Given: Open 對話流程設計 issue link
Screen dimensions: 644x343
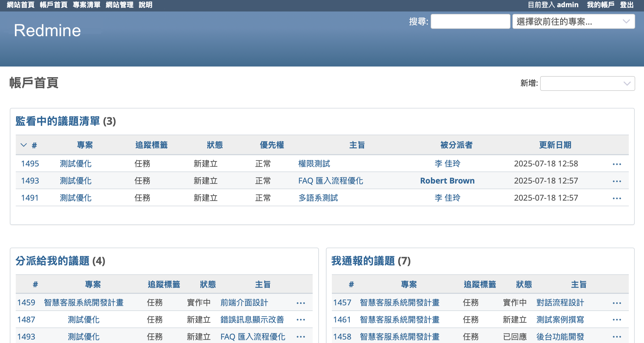Looking at the screenshot, I should tap(560, 302).
